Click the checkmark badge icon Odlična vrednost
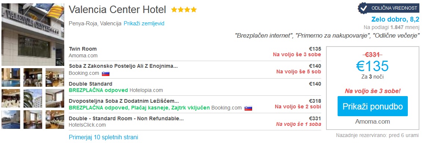The height and width of the screenshot is (143, 422). [x=364, y=8]
